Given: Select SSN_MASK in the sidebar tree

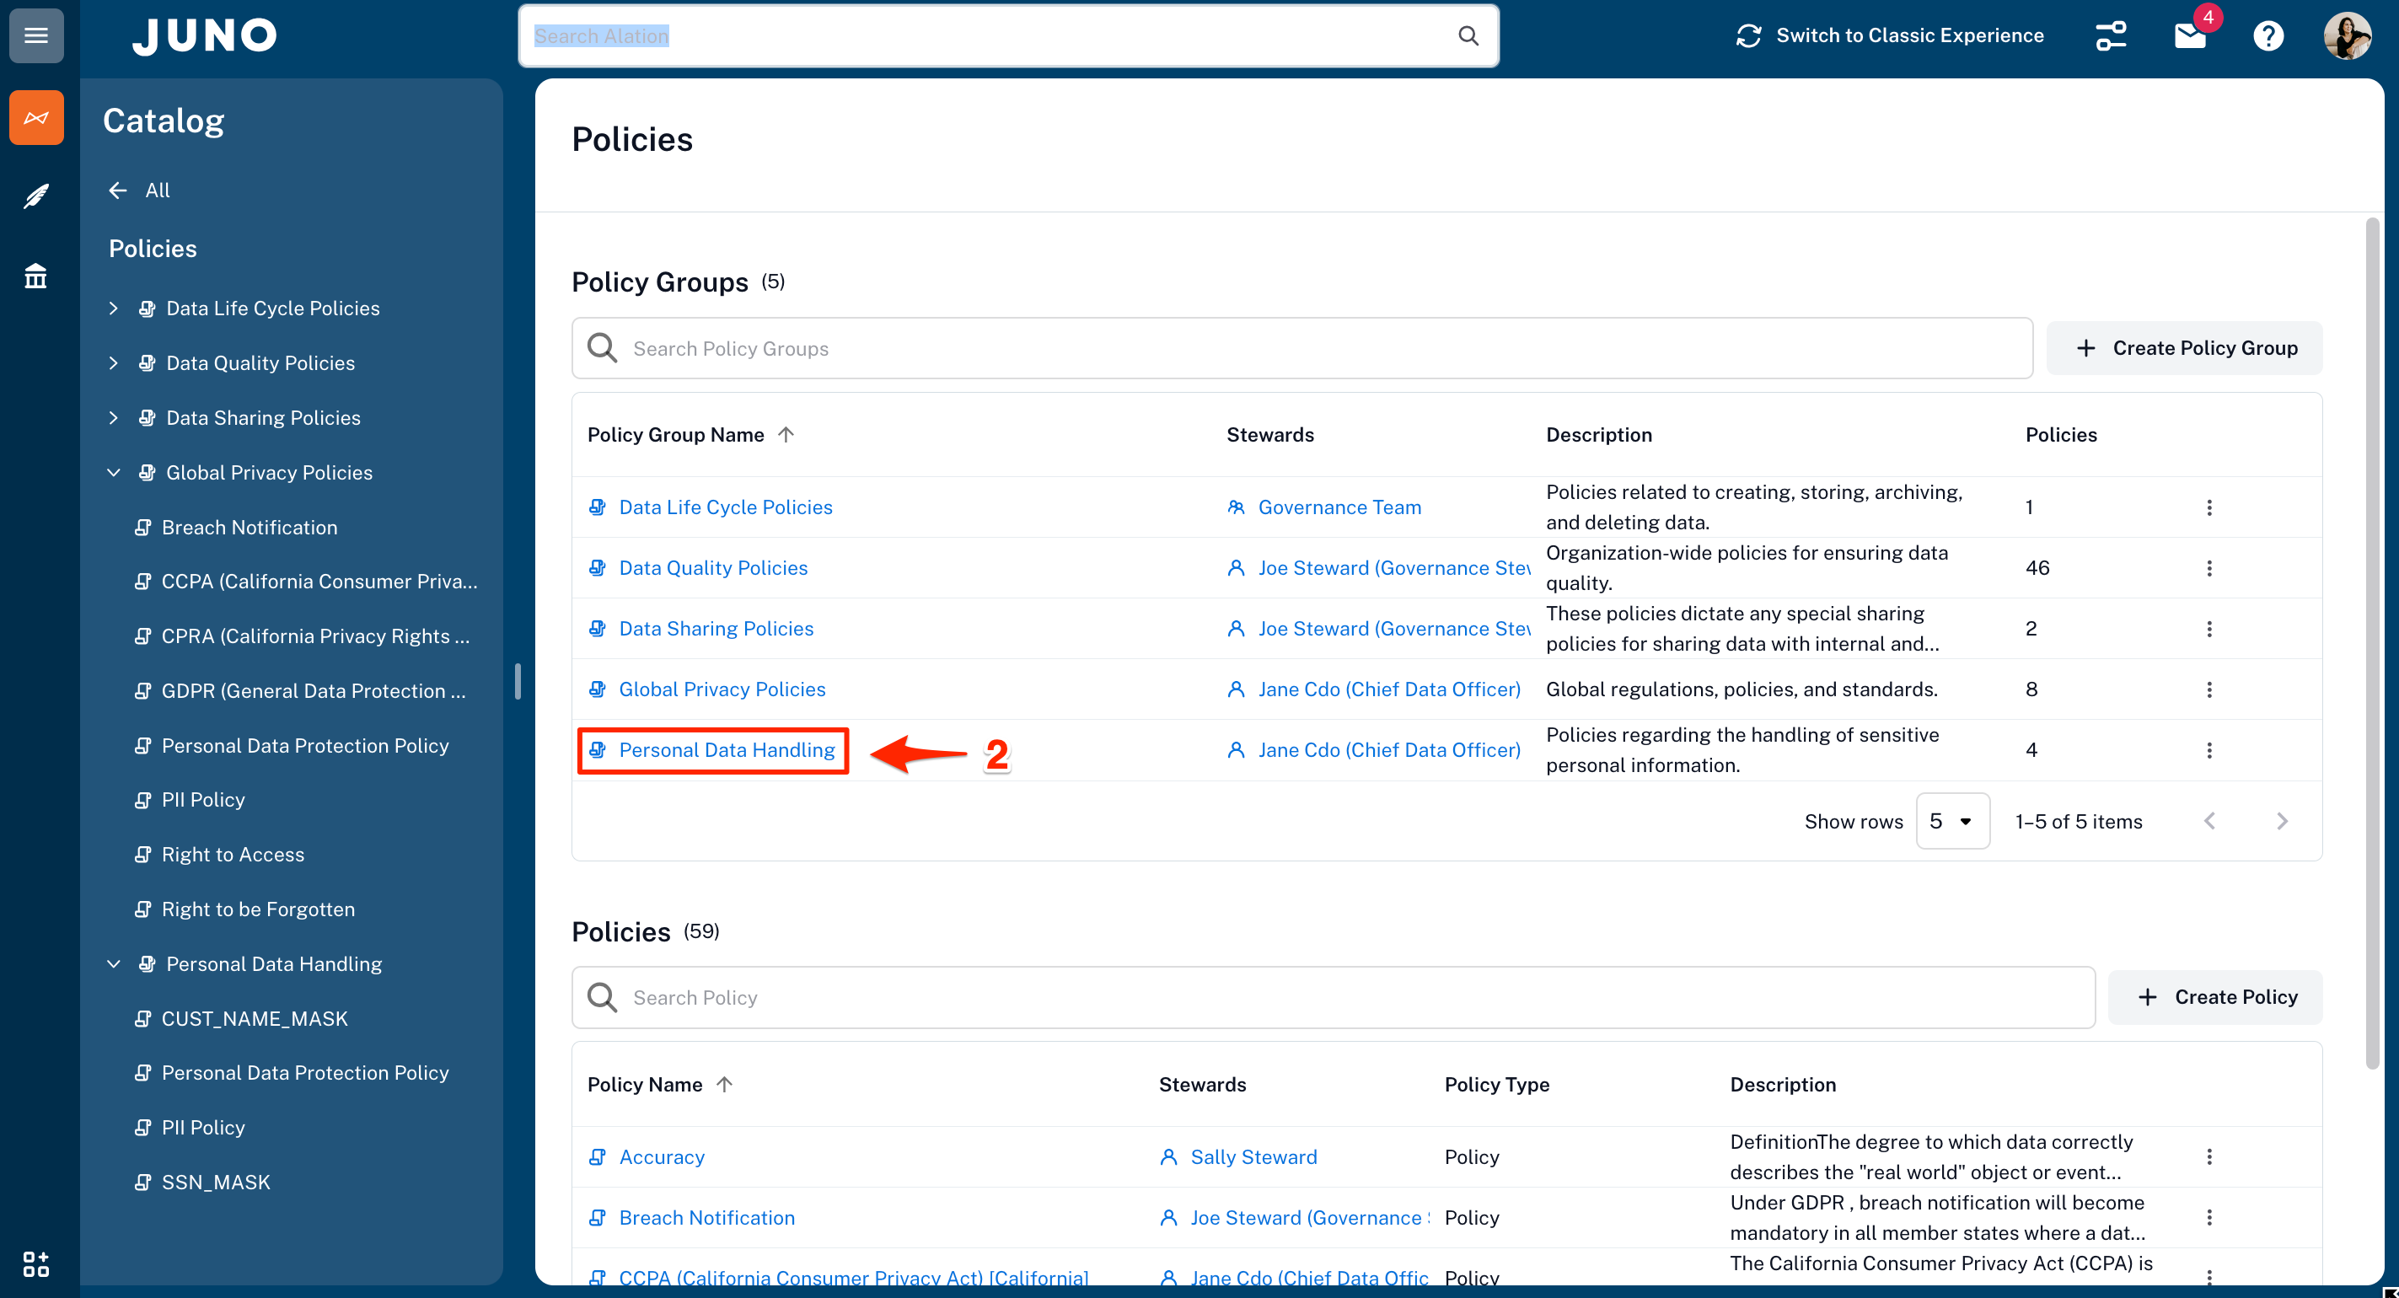Looking at the screenshot, I should (x=216, y=1183).
